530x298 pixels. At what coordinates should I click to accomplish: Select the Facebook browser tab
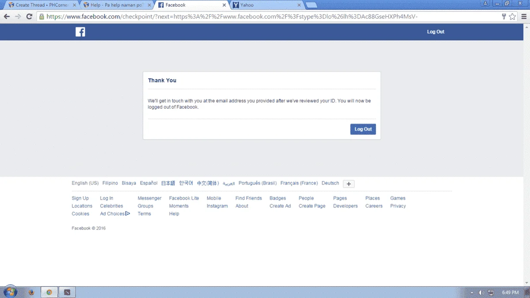(x=192, y=5)
